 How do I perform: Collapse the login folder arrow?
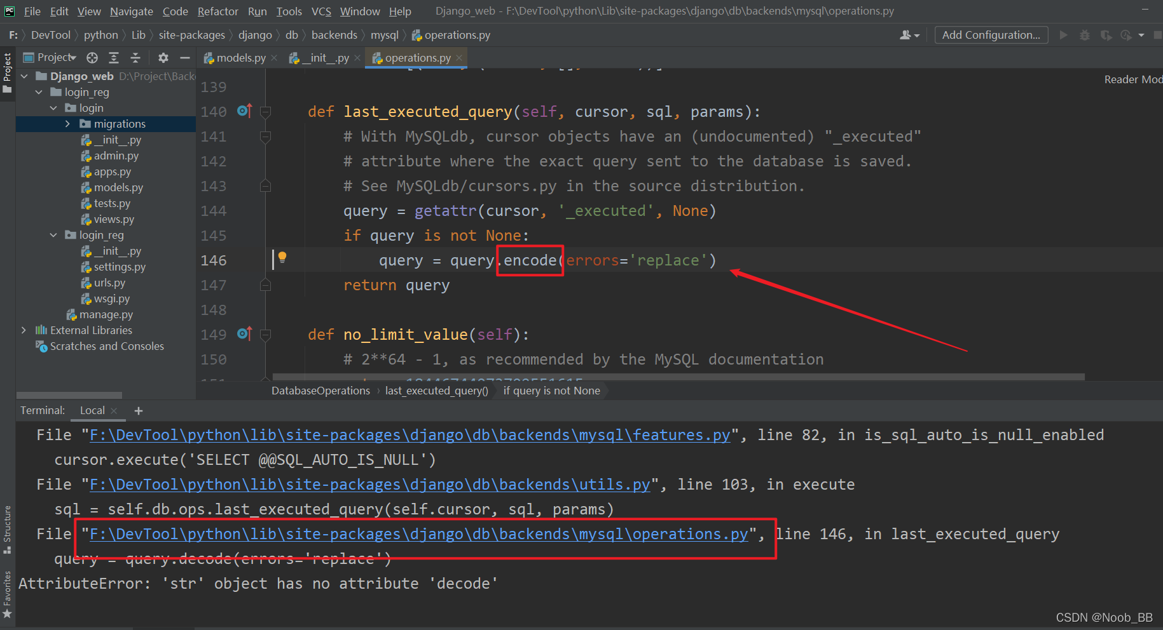(x=53, y=108)
